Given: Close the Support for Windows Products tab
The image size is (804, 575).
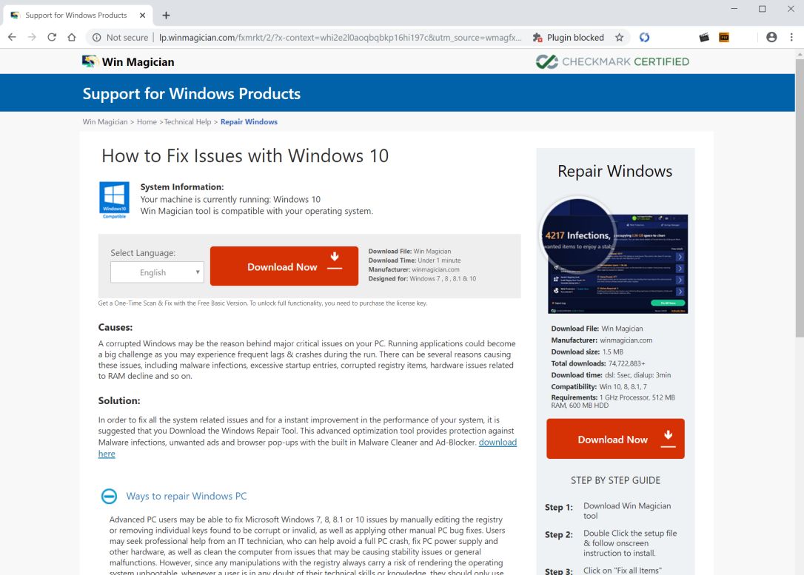Looking at the screenshot, I should [x=143, y=16].
